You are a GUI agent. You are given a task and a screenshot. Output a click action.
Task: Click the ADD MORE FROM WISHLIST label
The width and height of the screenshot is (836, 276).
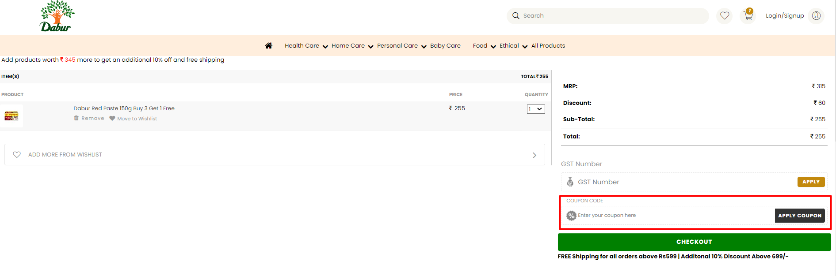coord(65,155)
